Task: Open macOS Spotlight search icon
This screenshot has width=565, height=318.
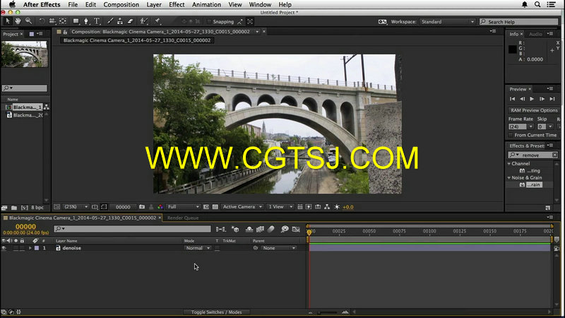Action: click(x=537, y=5)
